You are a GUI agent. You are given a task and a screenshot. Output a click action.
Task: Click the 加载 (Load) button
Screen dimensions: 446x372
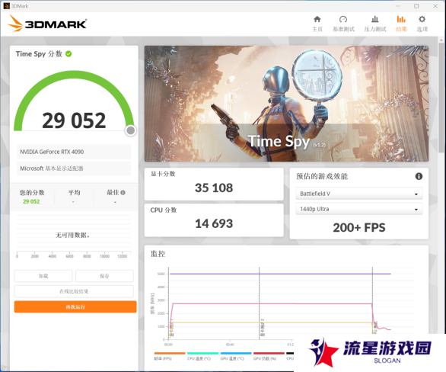[43, 276]
